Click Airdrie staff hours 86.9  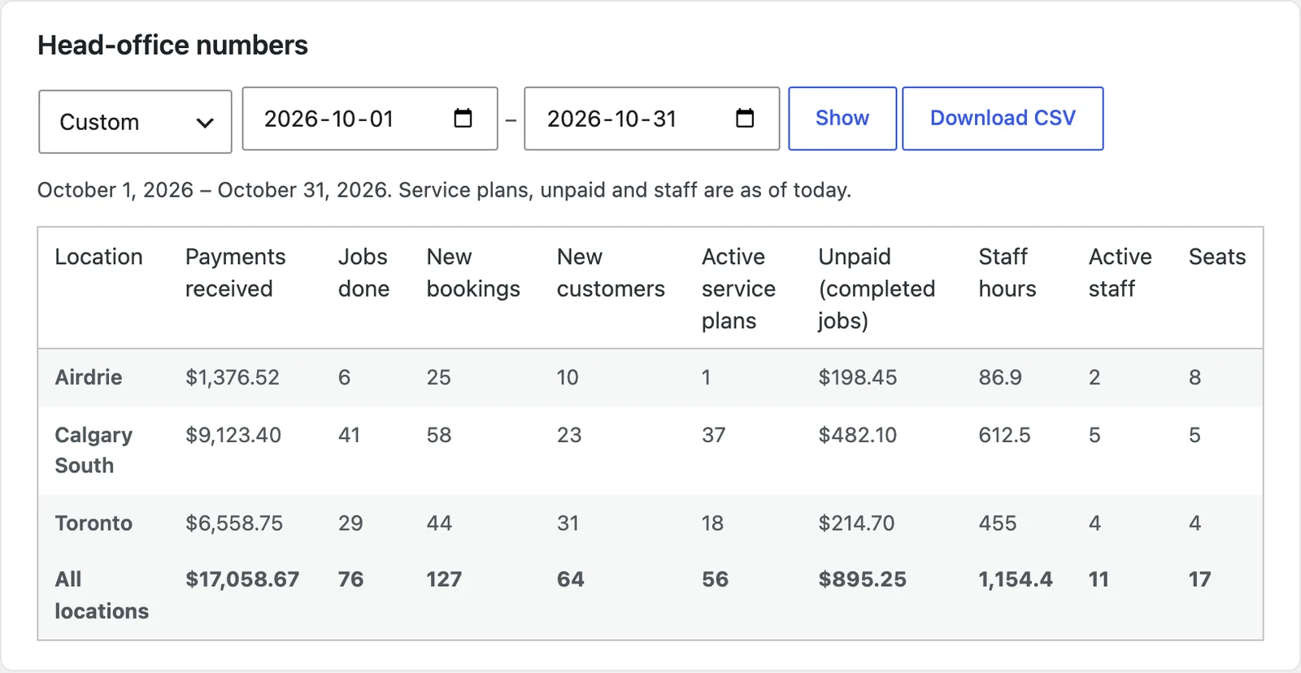(x=1000, y=377)
